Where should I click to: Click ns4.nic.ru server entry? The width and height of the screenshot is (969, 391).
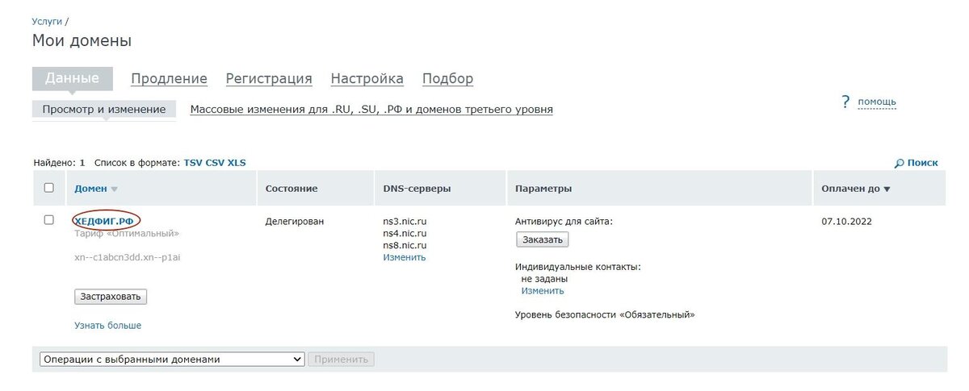click(x=405, y=233)
